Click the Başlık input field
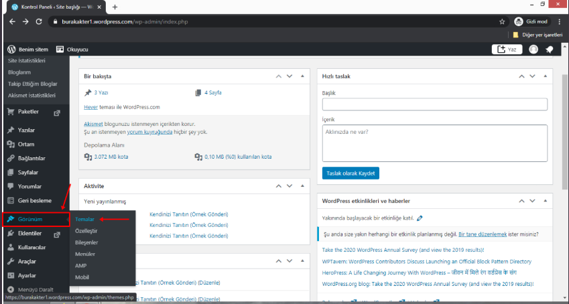569x304 pixels. coord(434,104)
